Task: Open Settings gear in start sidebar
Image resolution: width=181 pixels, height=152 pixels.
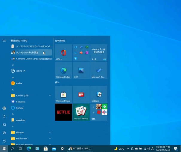Action: (x=4, y=133)
